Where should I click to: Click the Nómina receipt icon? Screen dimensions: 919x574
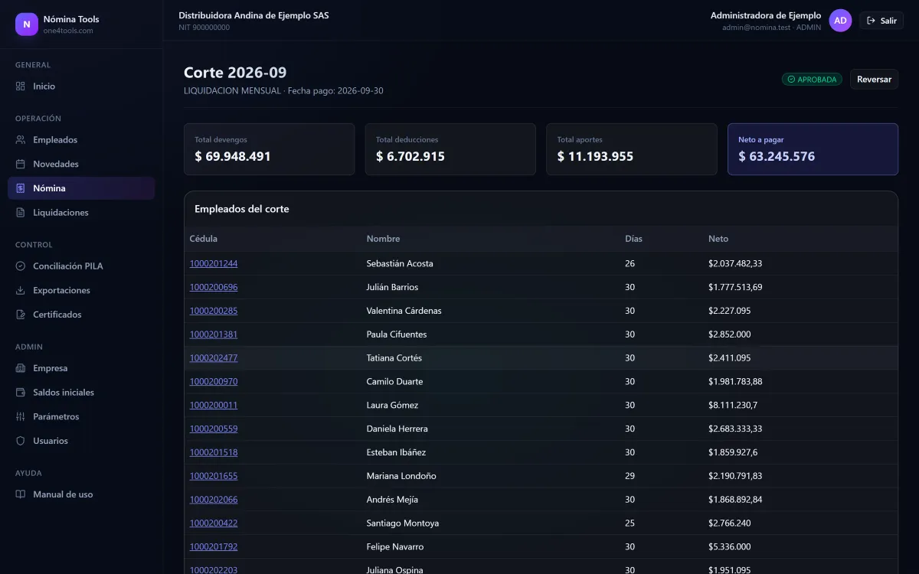(21, 188)
